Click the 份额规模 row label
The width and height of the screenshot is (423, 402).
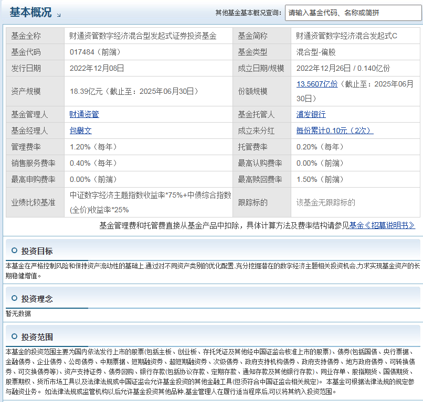click(252, 91)
